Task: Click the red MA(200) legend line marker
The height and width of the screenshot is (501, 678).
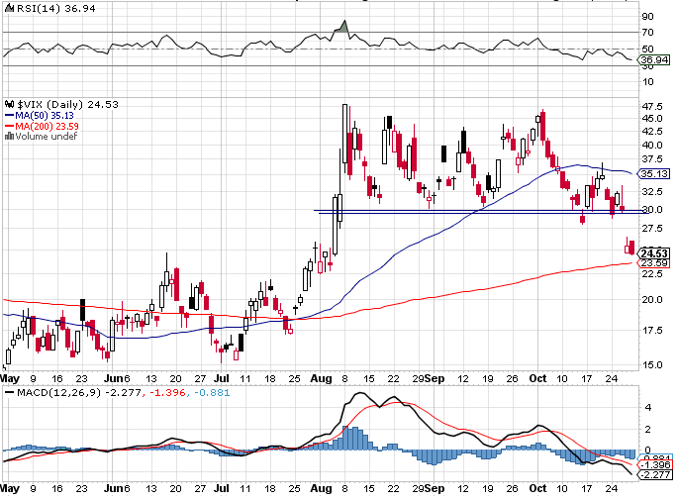Action: coord(9,127)
